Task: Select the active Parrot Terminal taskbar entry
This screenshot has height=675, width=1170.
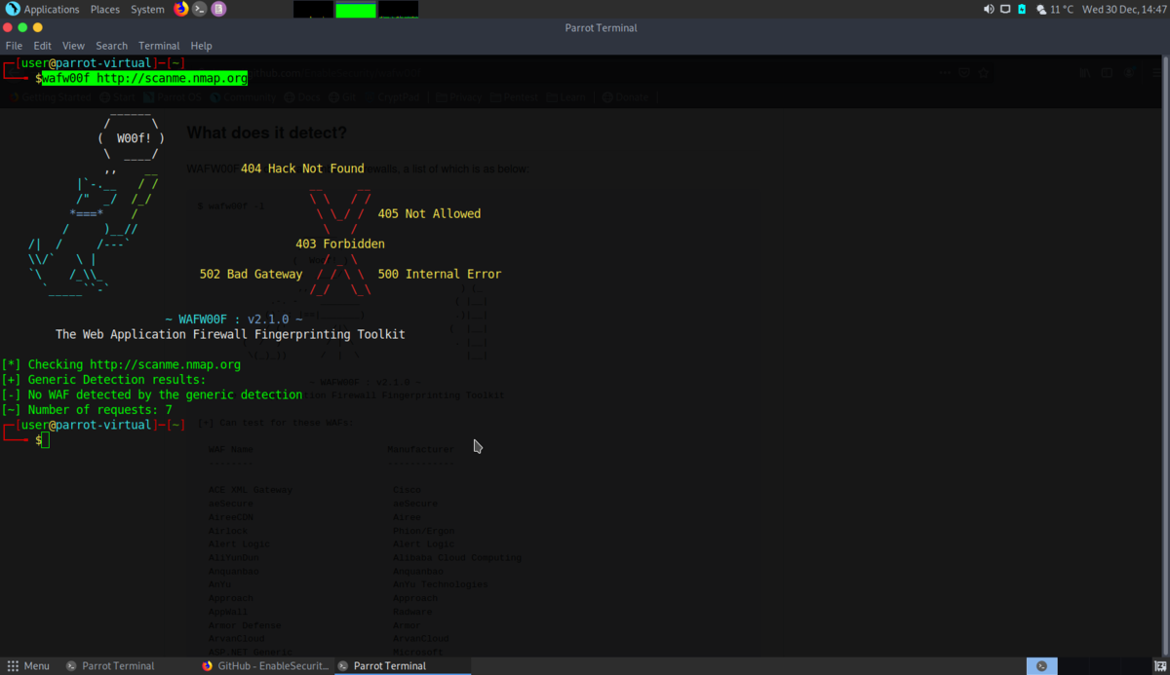Action: (x=402, y=666)
